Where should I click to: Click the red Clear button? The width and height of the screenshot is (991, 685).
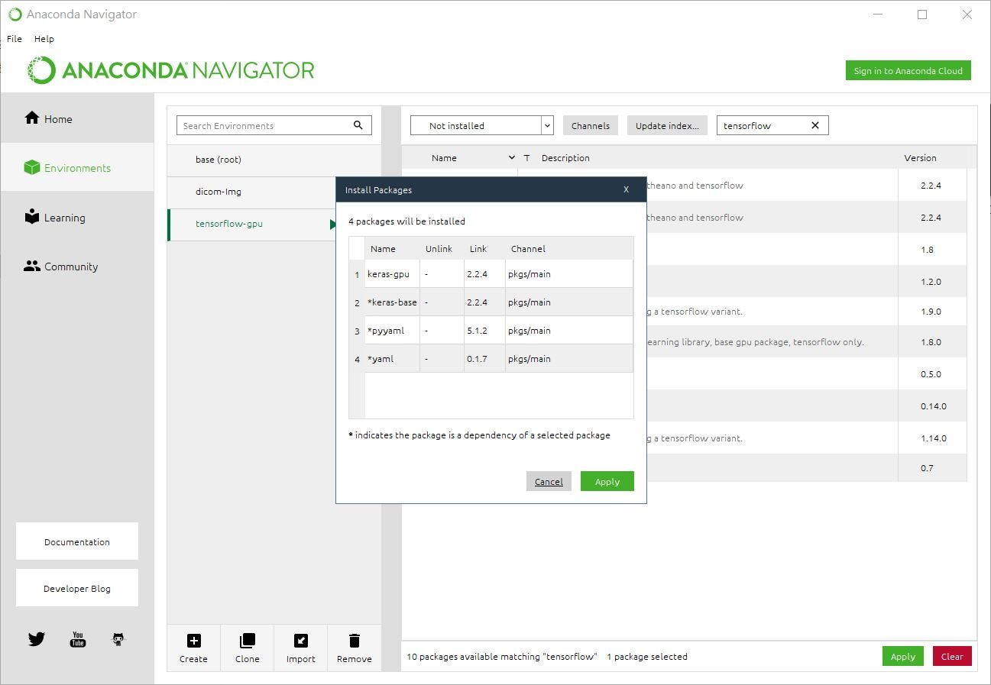pos(952,656)
